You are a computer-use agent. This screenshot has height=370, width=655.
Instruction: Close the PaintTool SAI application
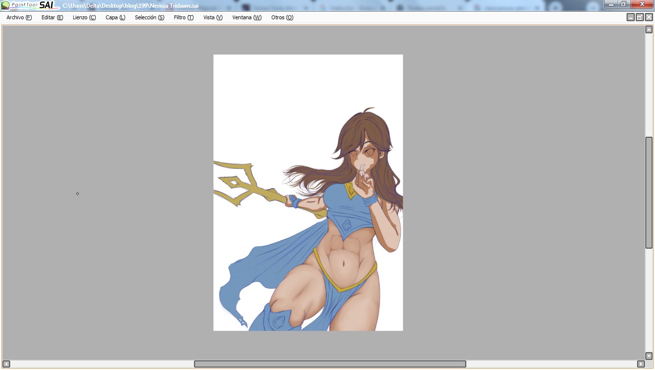coord(642,4)
